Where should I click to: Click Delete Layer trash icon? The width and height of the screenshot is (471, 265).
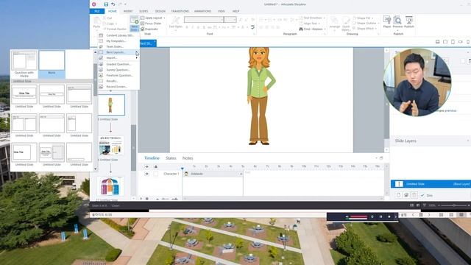click(x=414, y=195)
